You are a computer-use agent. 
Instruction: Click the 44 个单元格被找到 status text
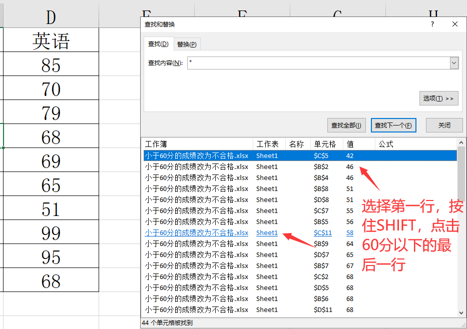pos(167,323)
